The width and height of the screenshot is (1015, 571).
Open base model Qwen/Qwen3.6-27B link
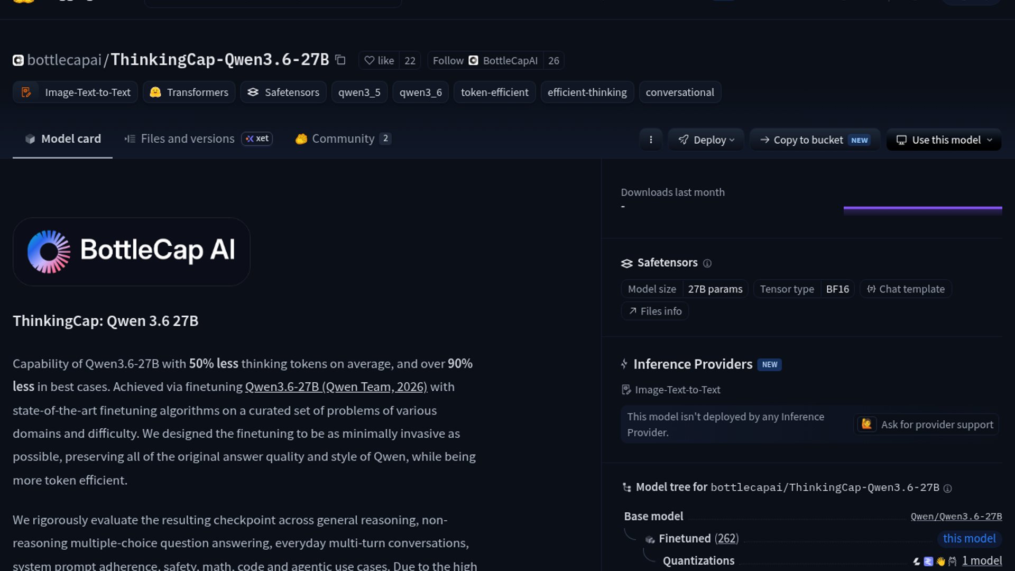point(956,517)
